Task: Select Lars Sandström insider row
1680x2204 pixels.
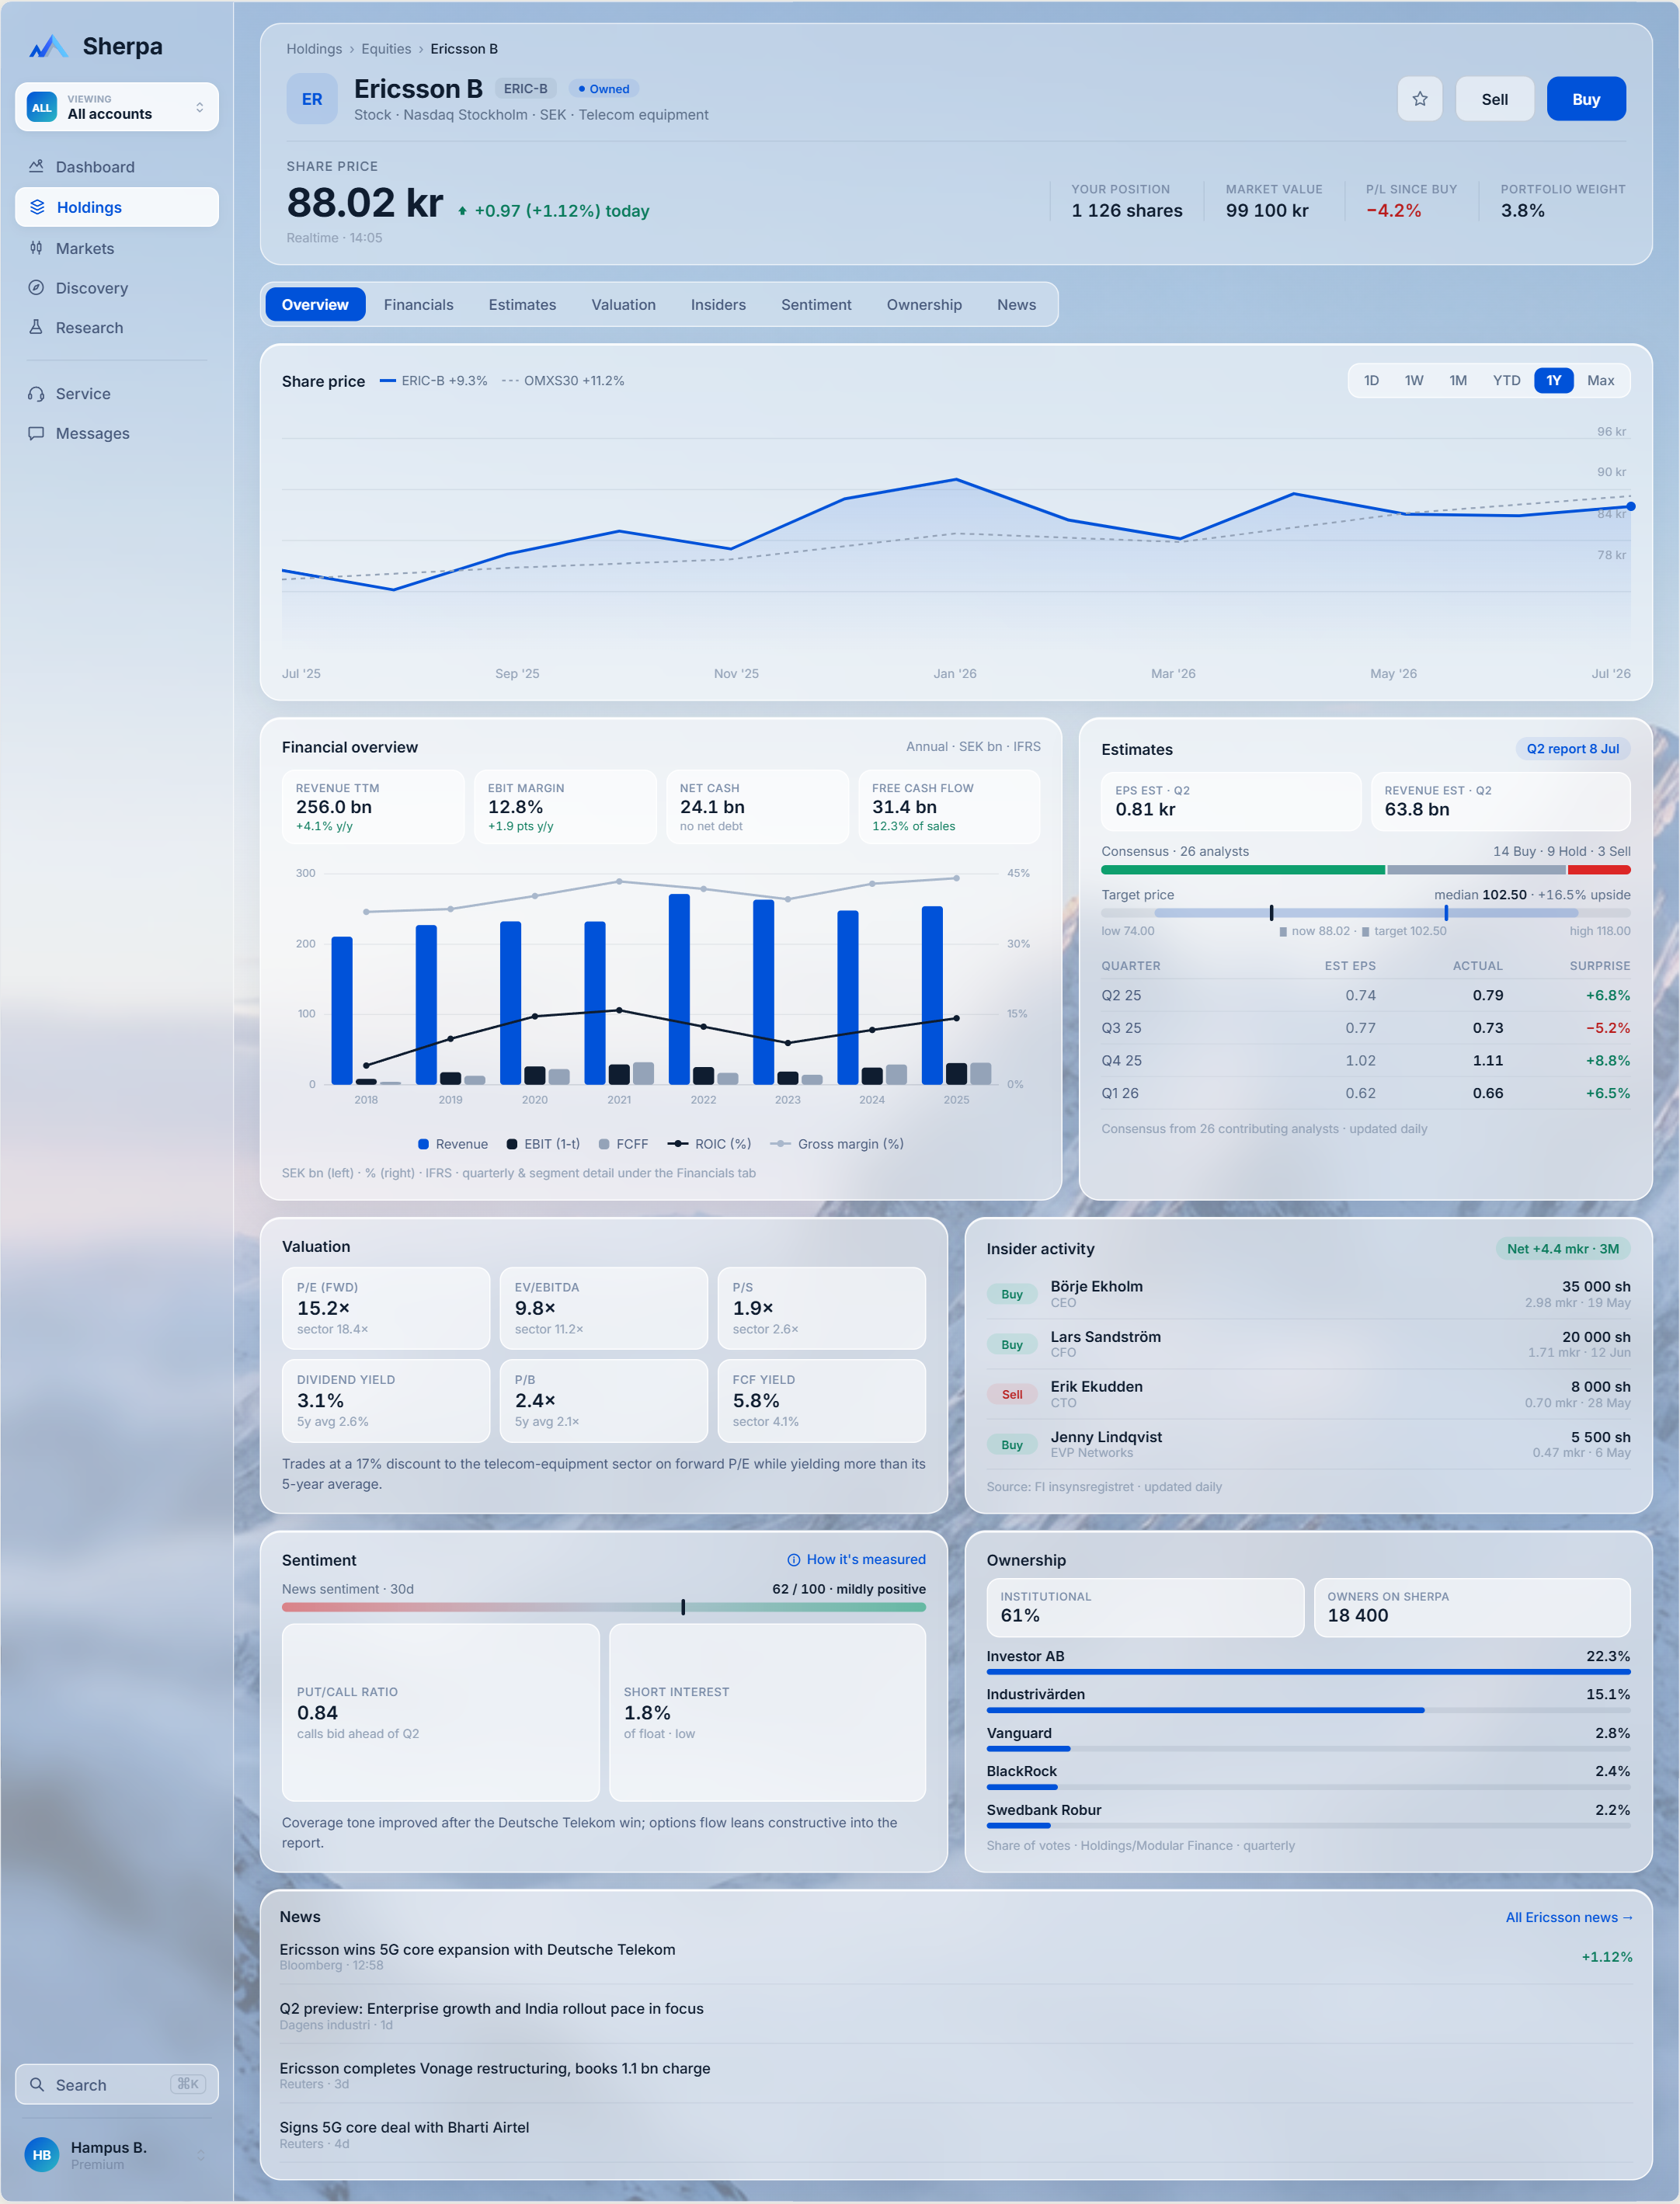Action: [x=1308, y=1344]
